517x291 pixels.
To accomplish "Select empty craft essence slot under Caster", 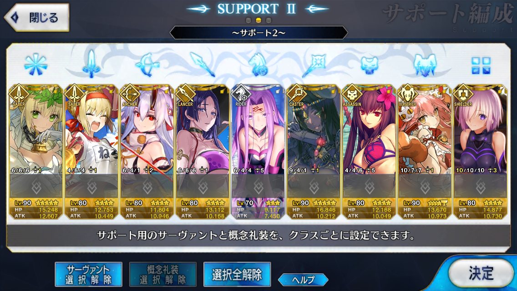I will (314, 186).
